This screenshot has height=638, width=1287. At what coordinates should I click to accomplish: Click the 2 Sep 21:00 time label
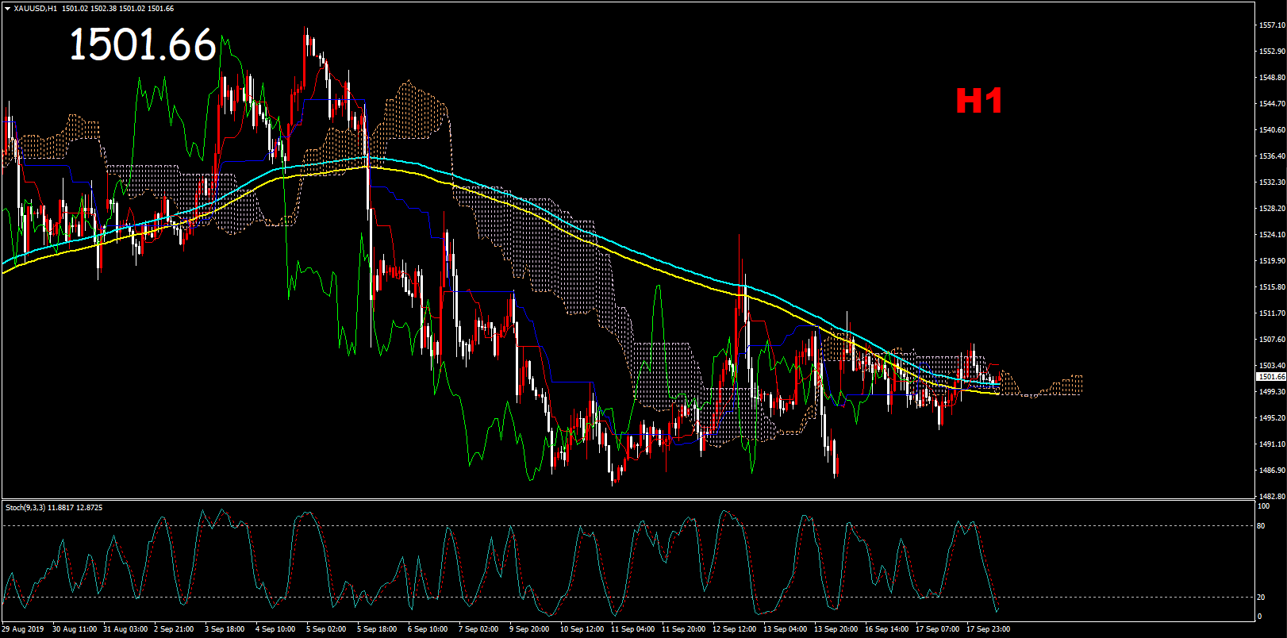pyautogui.click(x=174, y=629)
